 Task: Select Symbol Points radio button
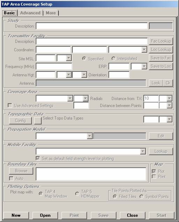pos(142,196)
